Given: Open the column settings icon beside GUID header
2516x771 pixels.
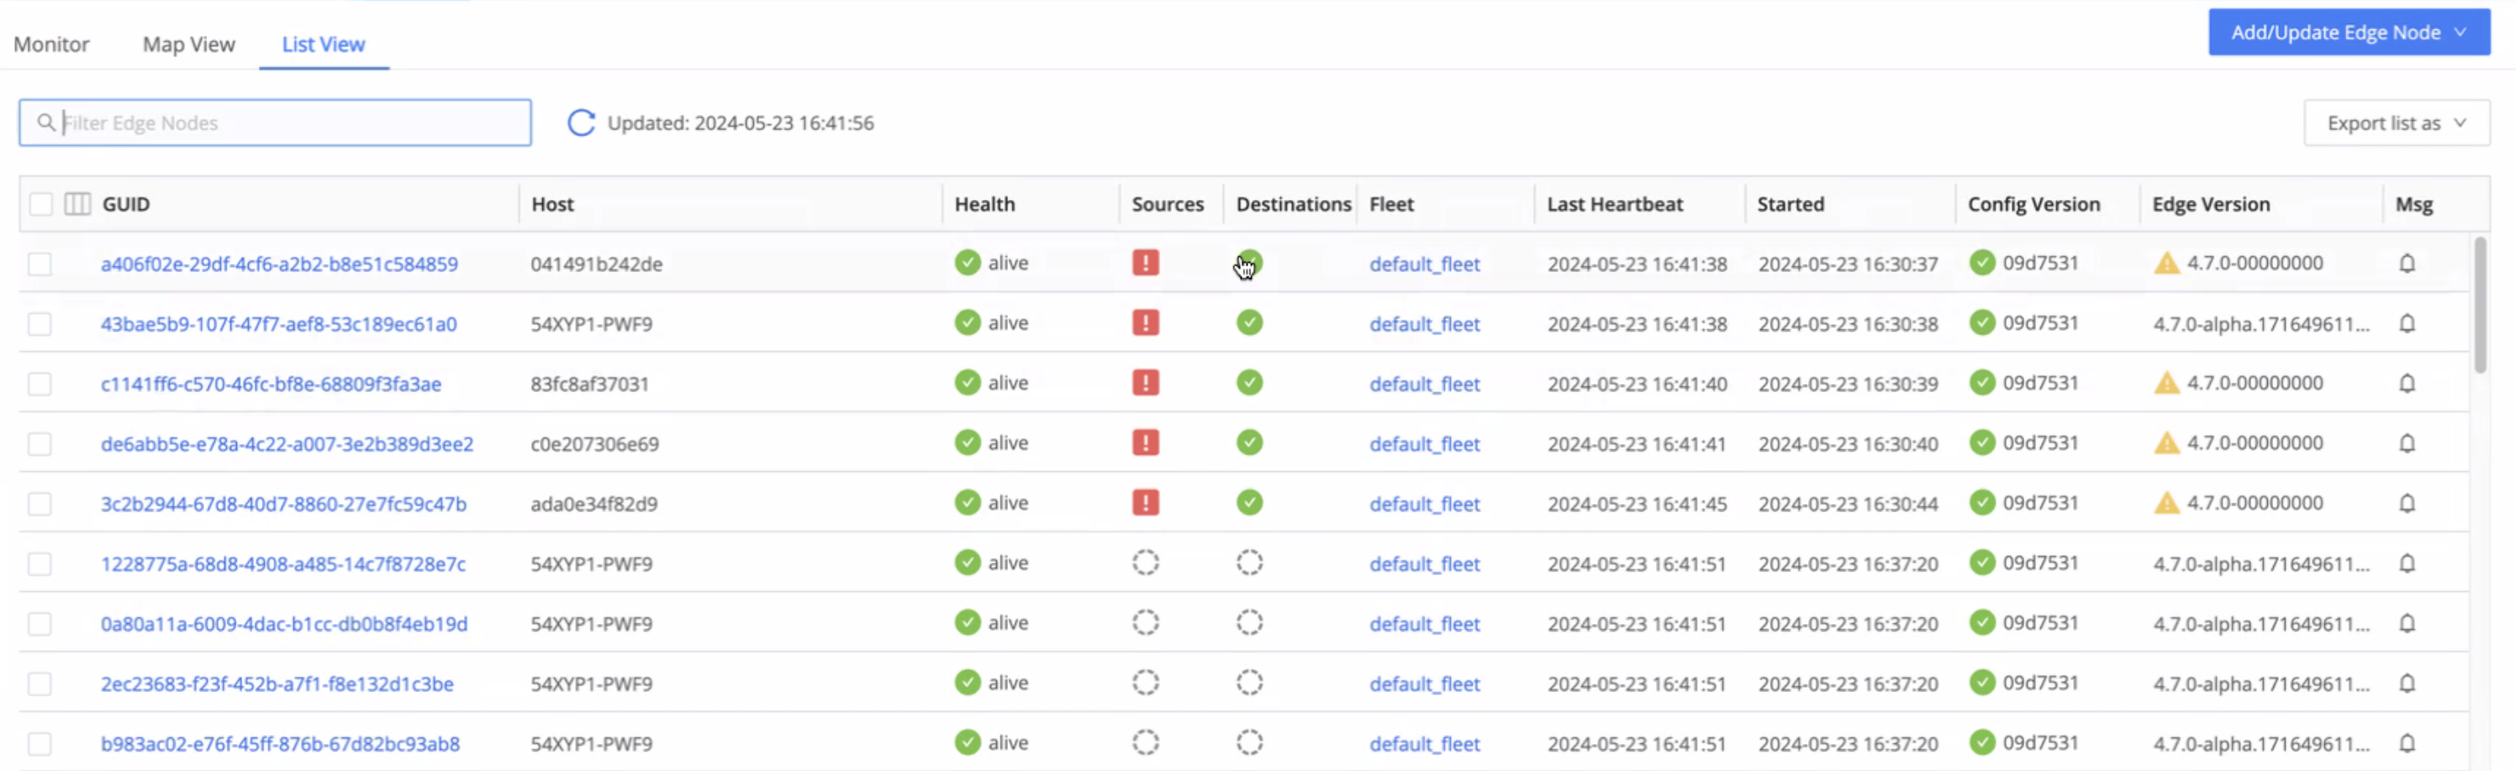Looking at the screenshot, I should tap(76, 204).
